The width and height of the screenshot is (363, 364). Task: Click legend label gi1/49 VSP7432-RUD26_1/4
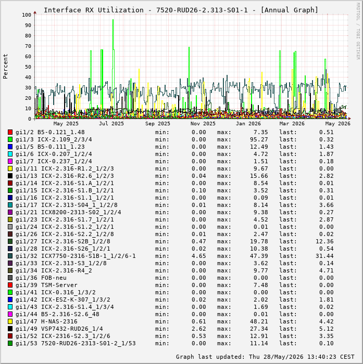click(59, 329)
